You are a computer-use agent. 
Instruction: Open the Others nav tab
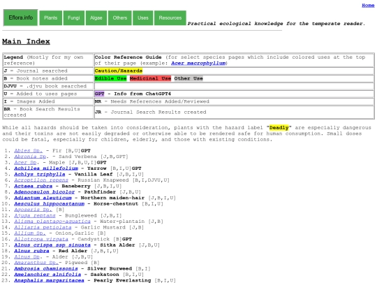[x=120, y=17]
